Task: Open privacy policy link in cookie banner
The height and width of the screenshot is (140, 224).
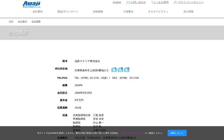Action: [132, 133]
